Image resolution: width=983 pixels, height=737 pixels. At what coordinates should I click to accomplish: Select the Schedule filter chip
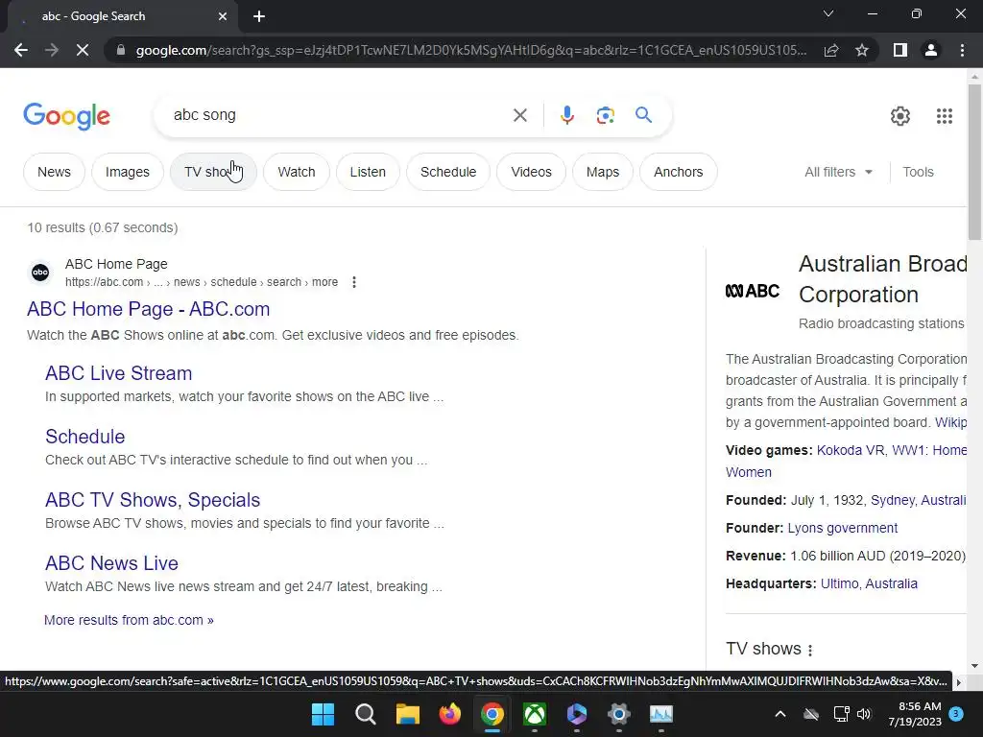pos(448,172)
